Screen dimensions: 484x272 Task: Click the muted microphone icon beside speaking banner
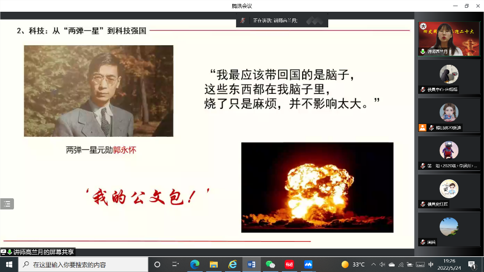click(x=243, y=21)
